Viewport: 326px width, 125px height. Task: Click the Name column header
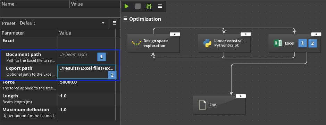tap(35, 4)
